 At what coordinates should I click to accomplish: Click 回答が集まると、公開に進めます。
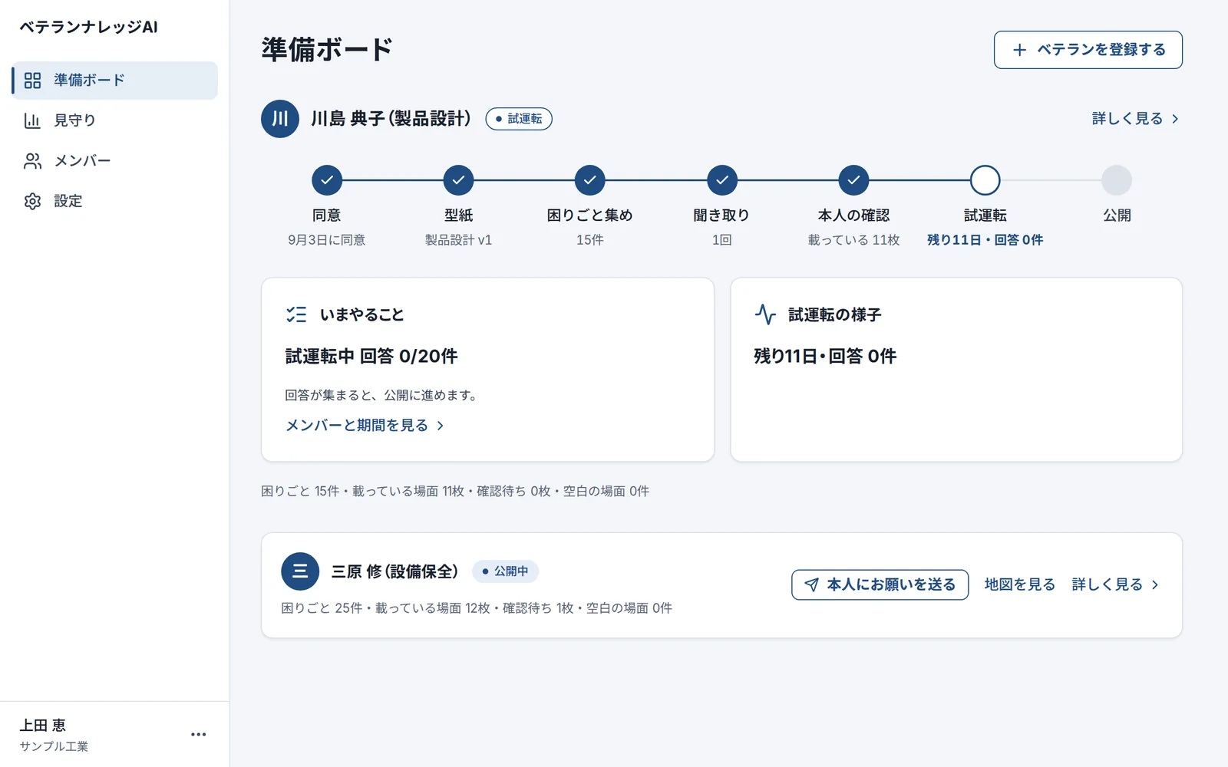(x=383, y=395)
